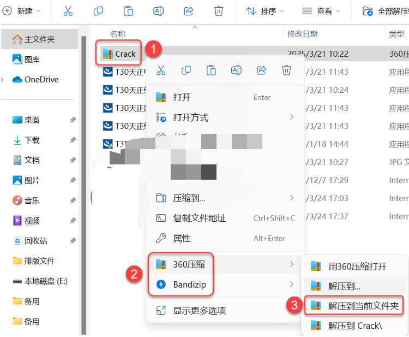Select the Crack archive file
This screenshot has height=337, width=409.
[119, 54]
